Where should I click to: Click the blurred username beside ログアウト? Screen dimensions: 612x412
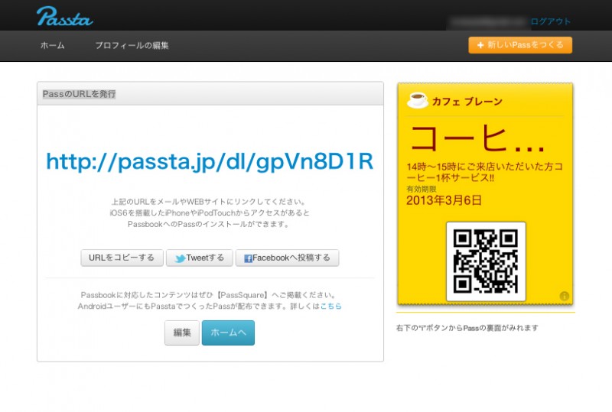(x=487, y=21)
